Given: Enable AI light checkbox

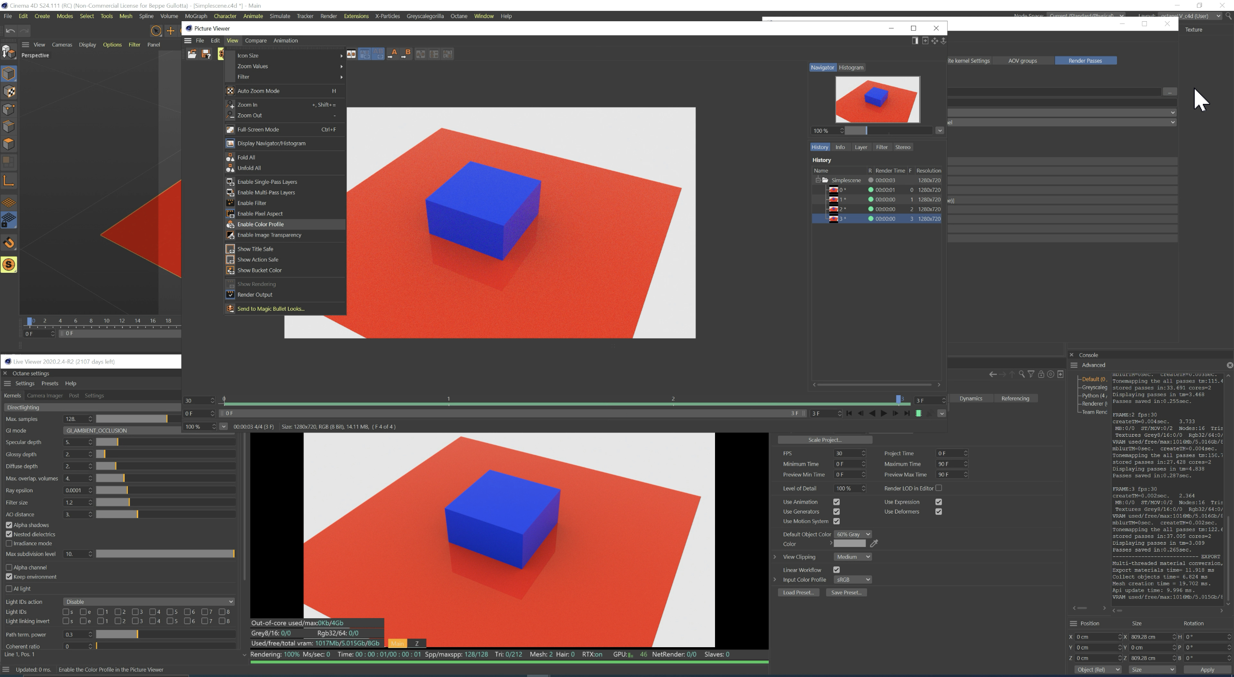Looking at the screenshot, I should coord(9,589).
